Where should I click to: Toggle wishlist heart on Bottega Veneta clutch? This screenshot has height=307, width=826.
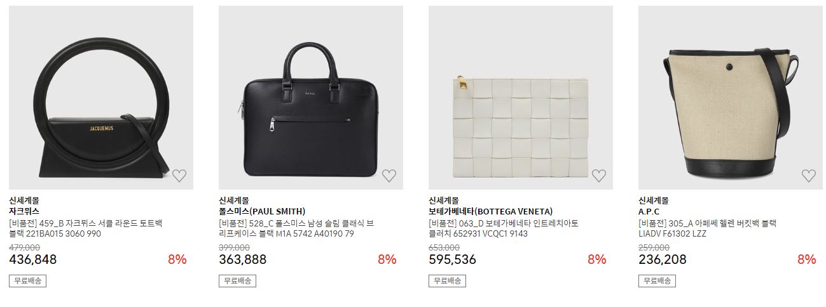pyautogui.click(x=599, y=176)
